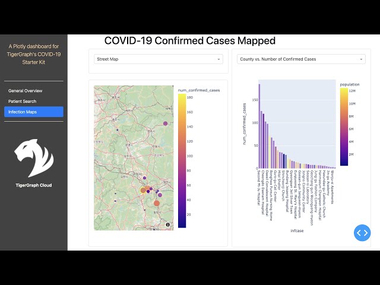Click the map attribution info icon
Image resolution: width=380 pixels, height=285 pixels.
(x=167, y=224)
